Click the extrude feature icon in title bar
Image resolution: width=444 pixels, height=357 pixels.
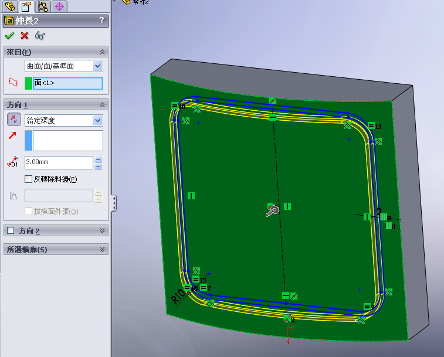(x=9, y=21)
